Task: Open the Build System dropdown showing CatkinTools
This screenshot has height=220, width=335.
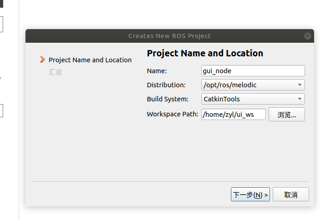Action: click(x=253, y=99)
